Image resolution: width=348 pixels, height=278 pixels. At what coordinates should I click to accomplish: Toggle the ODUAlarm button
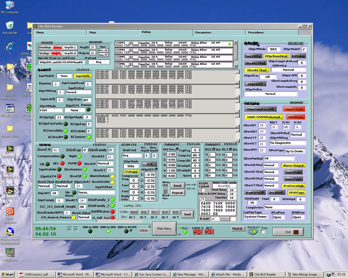coord(295,117)
